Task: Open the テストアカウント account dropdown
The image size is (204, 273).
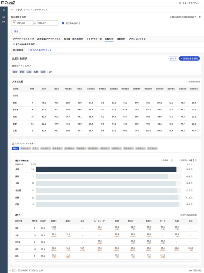Action: click(x=190, y=3)
